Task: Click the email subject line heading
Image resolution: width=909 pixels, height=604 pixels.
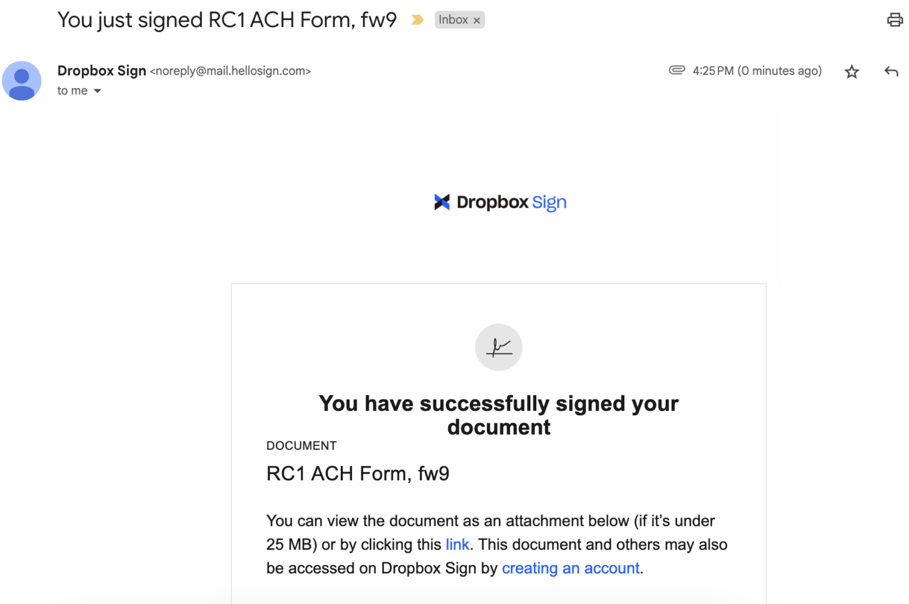Action: pos(227,20)
